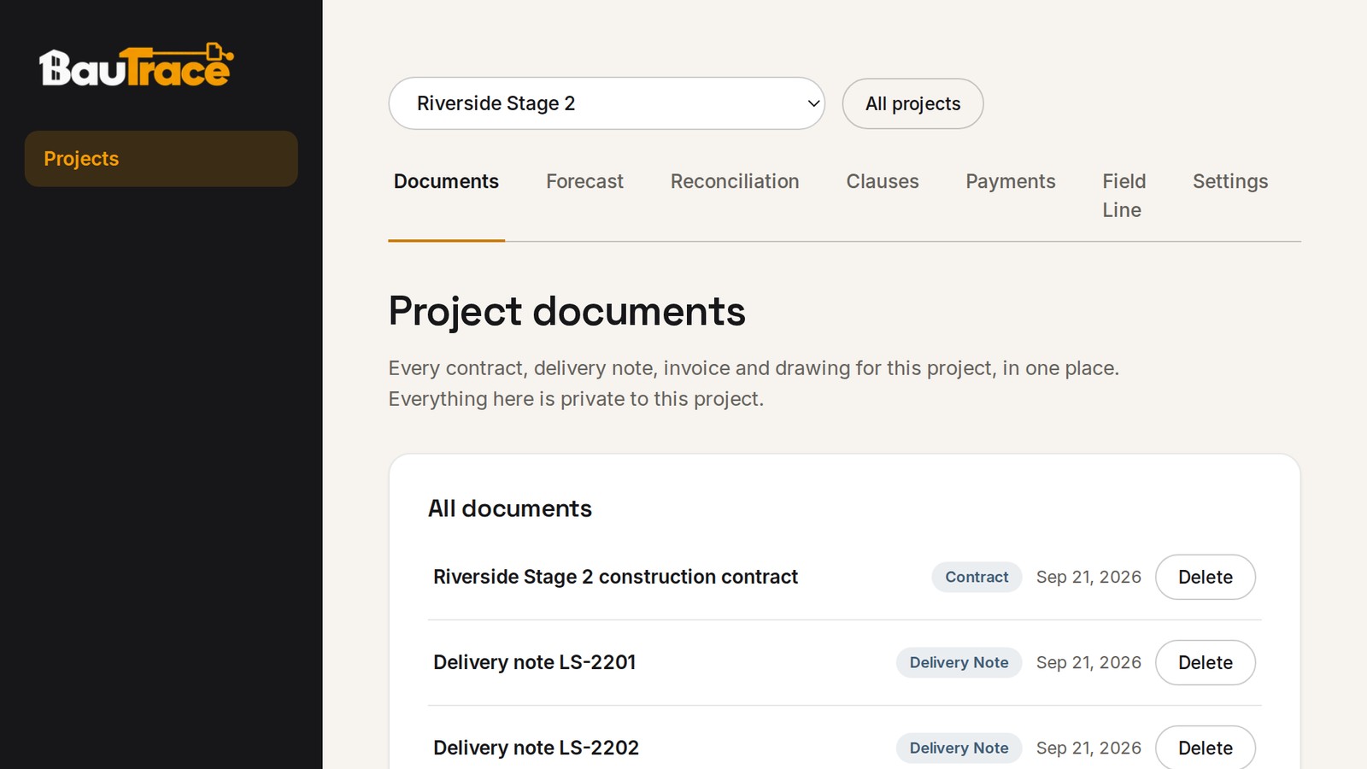Switch to the Forecast tab
The width and height of the screenshot is (1367, 769).
pyautogui.click(x=584, y=181)
